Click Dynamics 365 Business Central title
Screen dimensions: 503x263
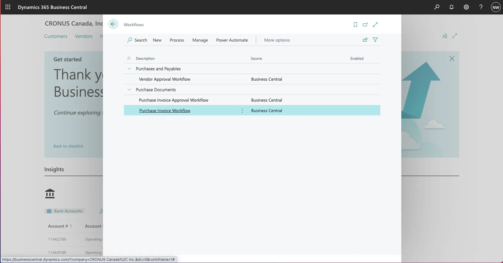point(52,7)
